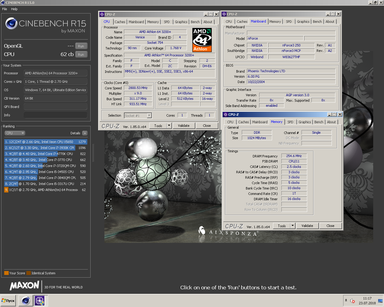Switch to the SPD tab in the CPU window
The width and height of the screenshot is (384, 307).
(x=167, y=22)
